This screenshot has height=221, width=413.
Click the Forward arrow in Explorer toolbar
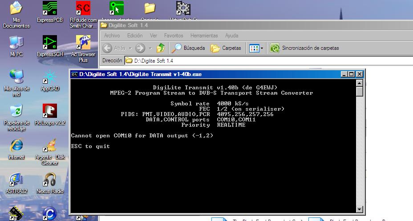(140, 48)
